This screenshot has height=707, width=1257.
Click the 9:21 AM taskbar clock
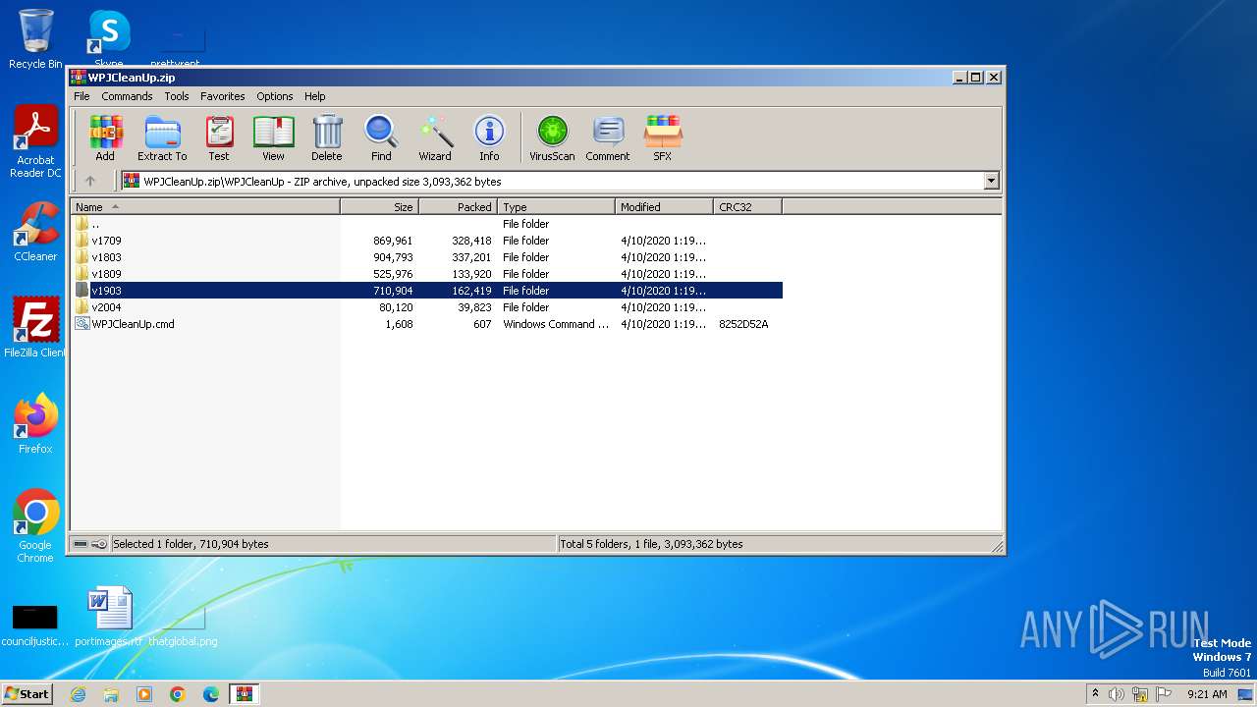pos(1207,694)
